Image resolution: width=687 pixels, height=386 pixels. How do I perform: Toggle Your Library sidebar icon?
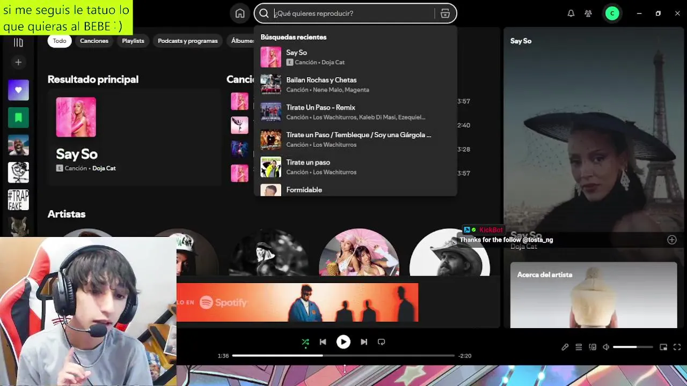pyautogui.click(x=18, y=42)
